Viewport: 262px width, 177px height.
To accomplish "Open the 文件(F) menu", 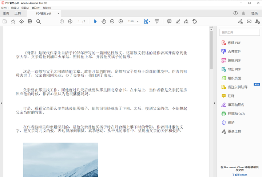I will tap(5, 8).
